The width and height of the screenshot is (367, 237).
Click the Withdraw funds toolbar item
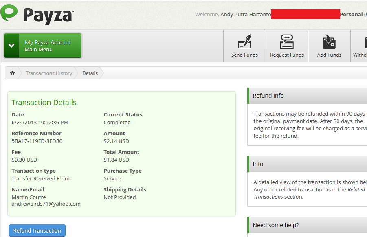360,46
